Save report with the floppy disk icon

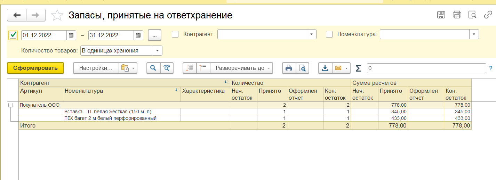441,15
